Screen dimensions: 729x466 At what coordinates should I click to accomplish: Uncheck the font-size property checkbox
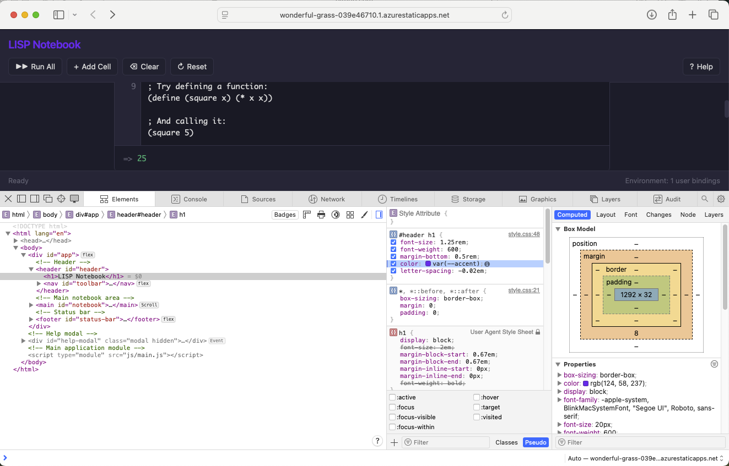[x=393, y=243]
